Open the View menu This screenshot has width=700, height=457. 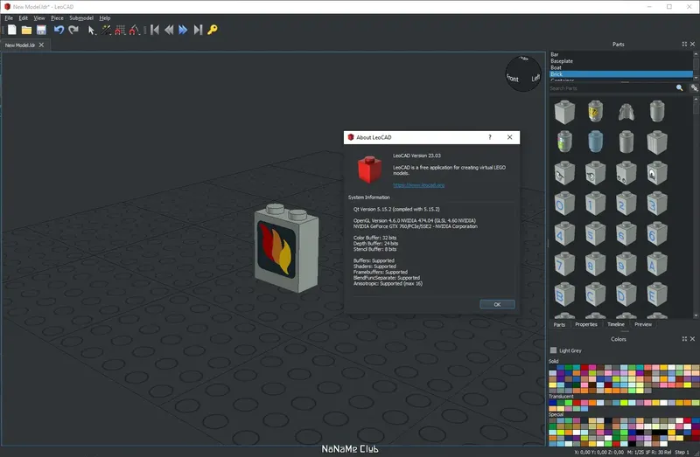(x=39, y=17)
